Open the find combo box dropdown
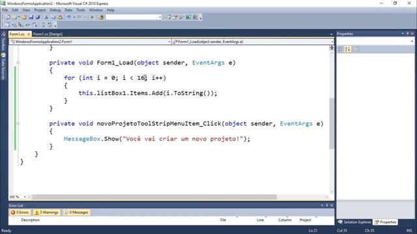 (160, 18)
